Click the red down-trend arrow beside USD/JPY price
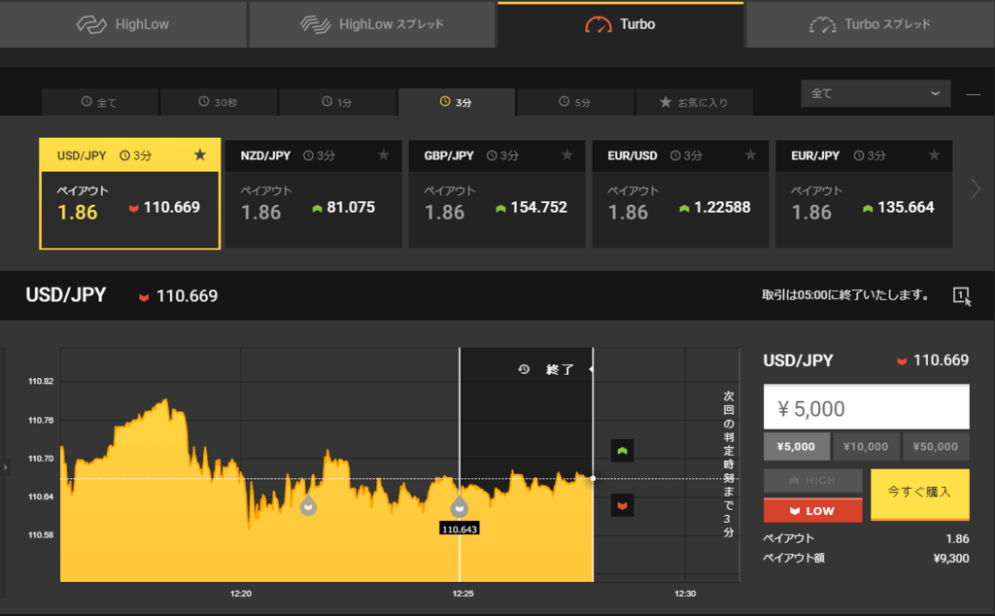Screen dimensions: 995x616 pos(144,295)
